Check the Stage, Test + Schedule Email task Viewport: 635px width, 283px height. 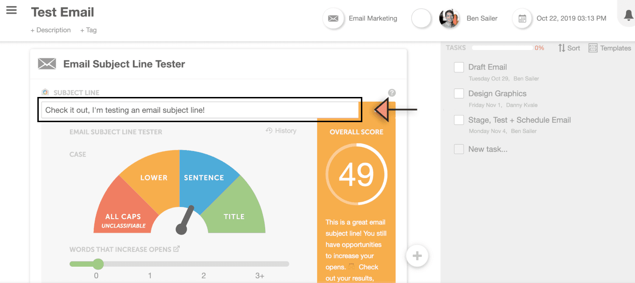click(459, 120)
